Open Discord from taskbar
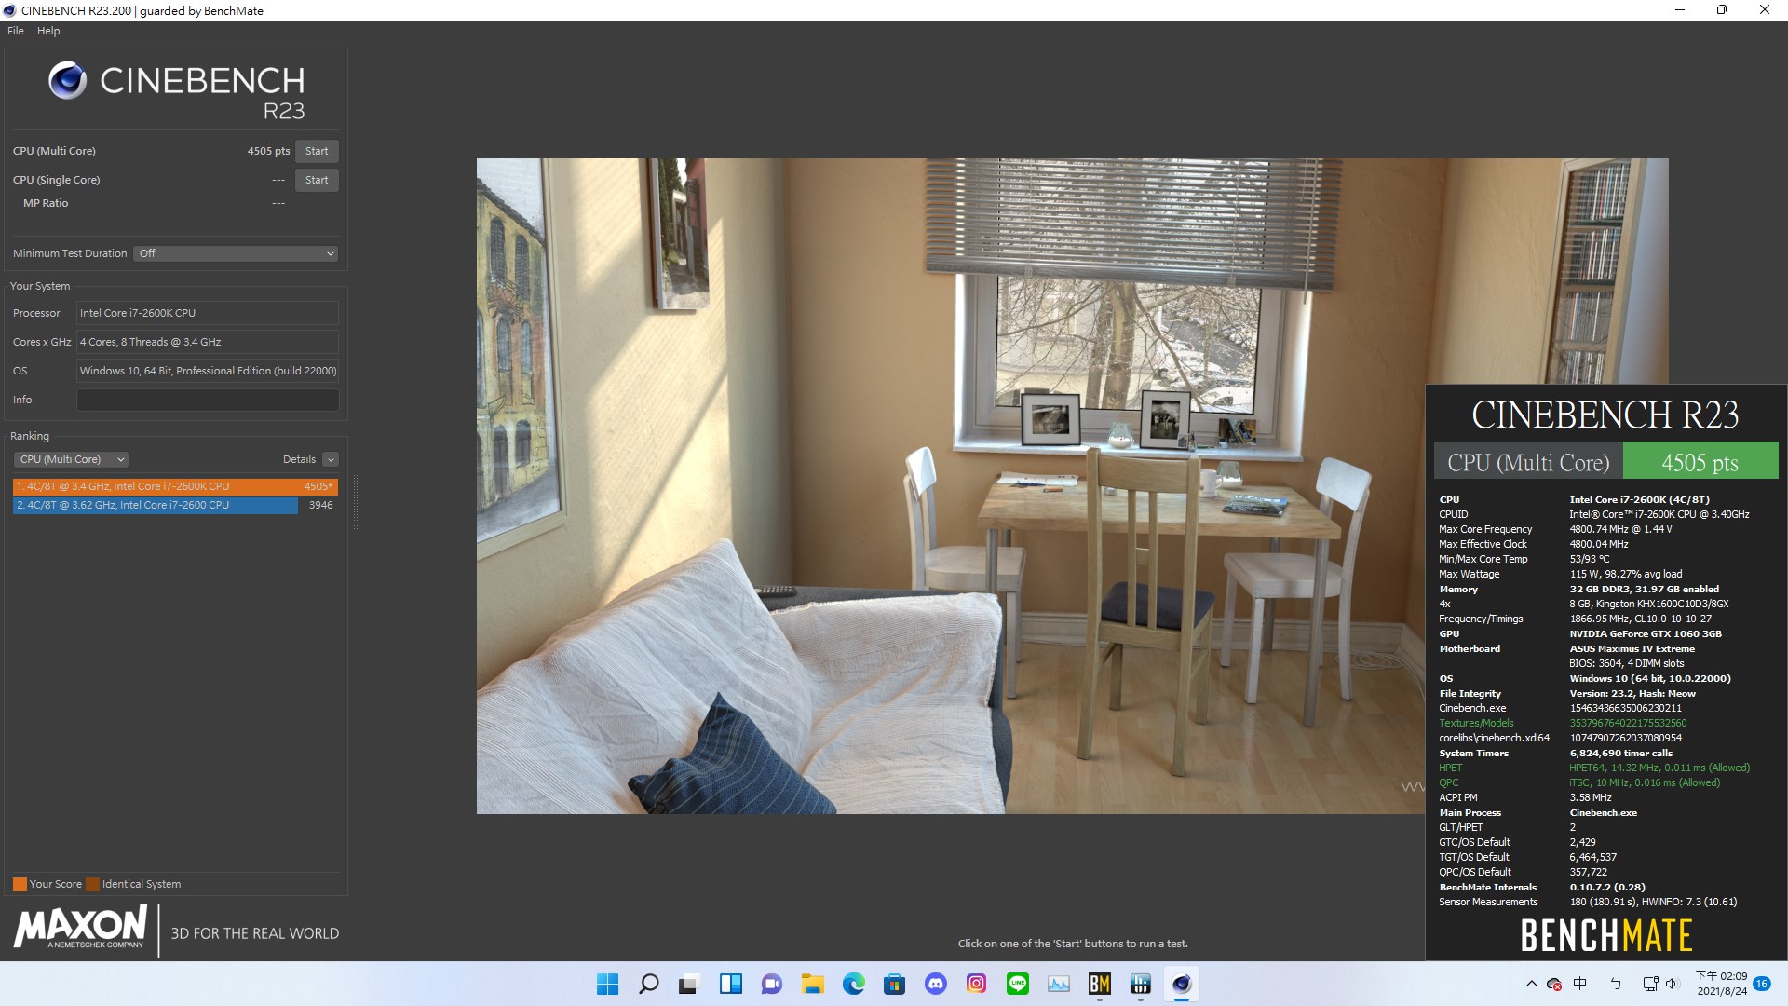 935,984
